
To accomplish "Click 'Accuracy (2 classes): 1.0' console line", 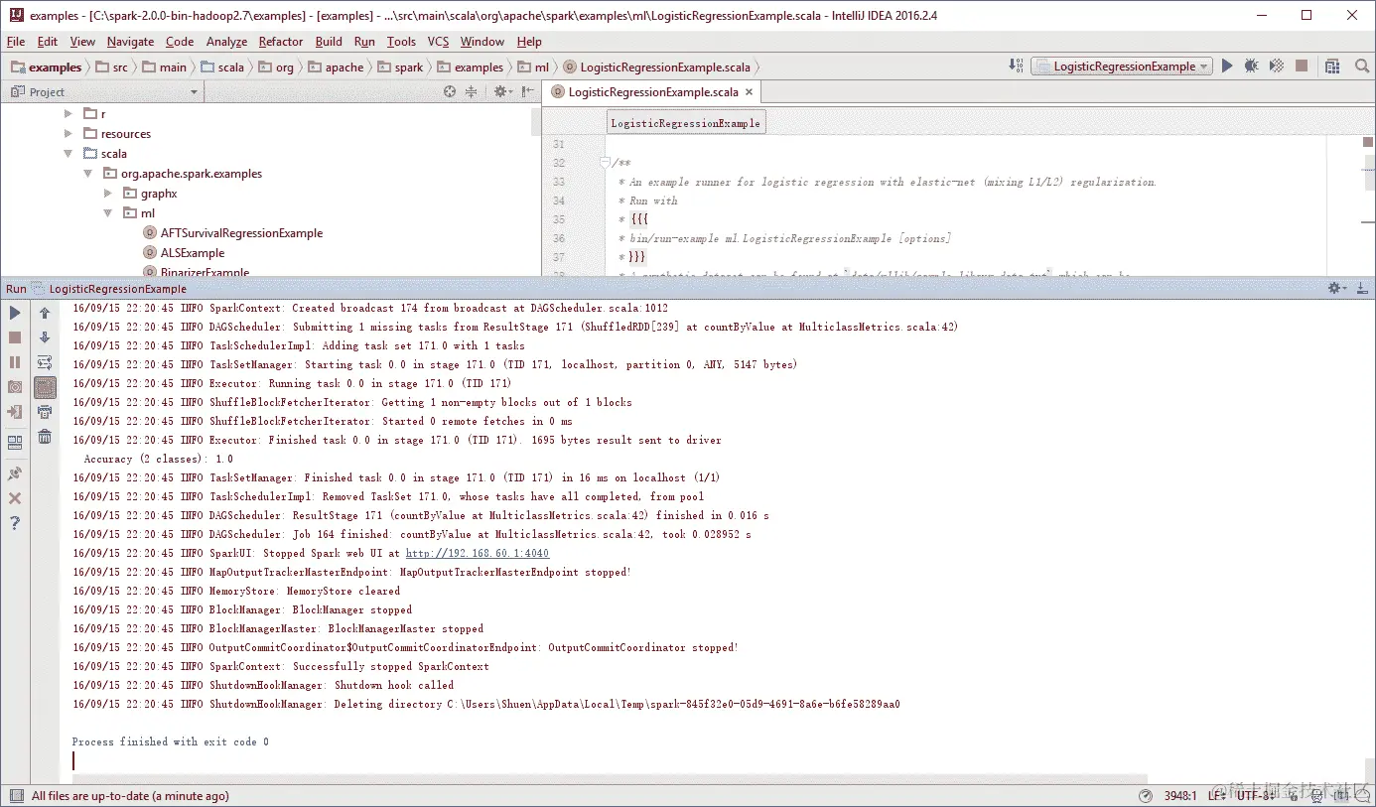I will click(x=159, y=459).
